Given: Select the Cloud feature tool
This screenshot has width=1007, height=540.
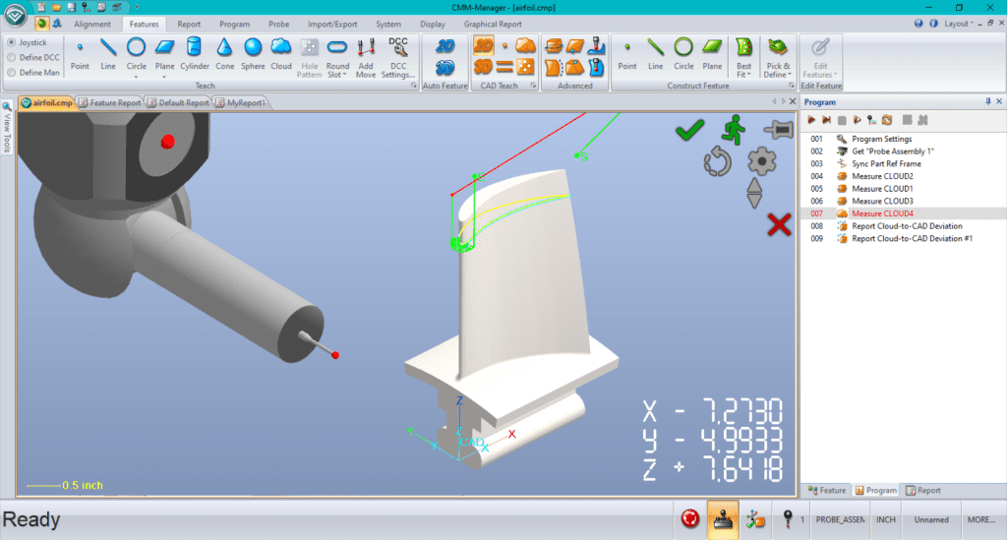Looking at the screenshot, I should [280, 56].
